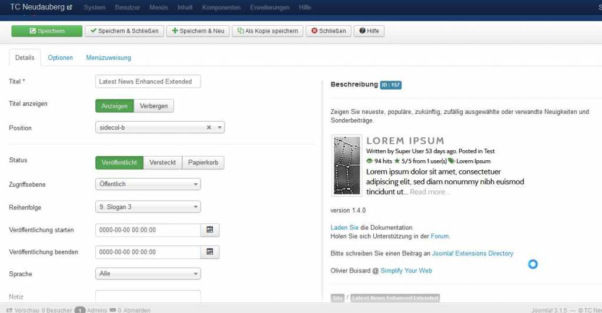Click the TC Neudauberg external site icon
602x313 pixels.
point(71,8)
